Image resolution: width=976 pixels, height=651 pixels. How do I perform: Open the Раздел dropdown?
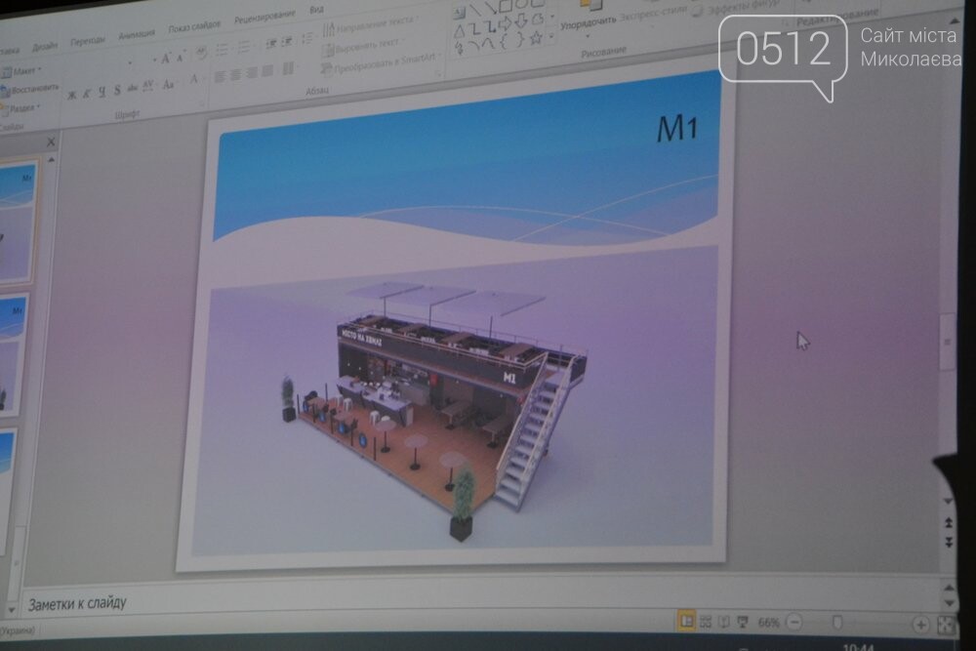coord(21,109)
